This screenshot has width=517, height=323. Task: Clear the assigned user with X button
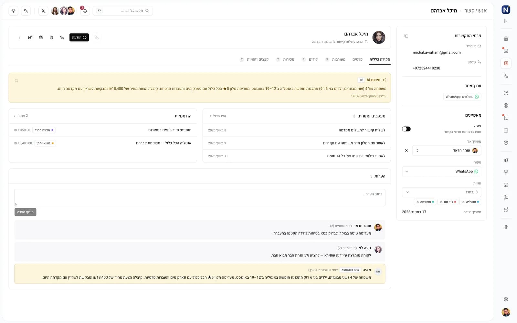tap(406, 151)
